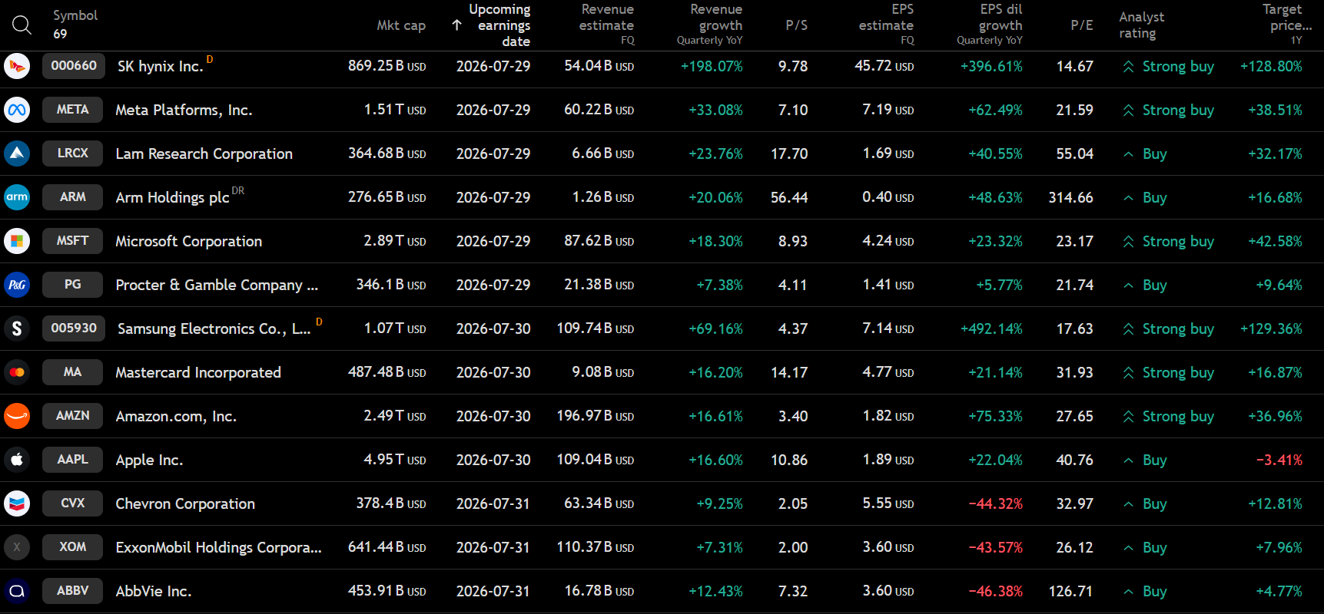The width and height of the screenshot is (1324, 614).
Task: Select Lam Research's 17.70 P/S value
Action: point(789,154)
